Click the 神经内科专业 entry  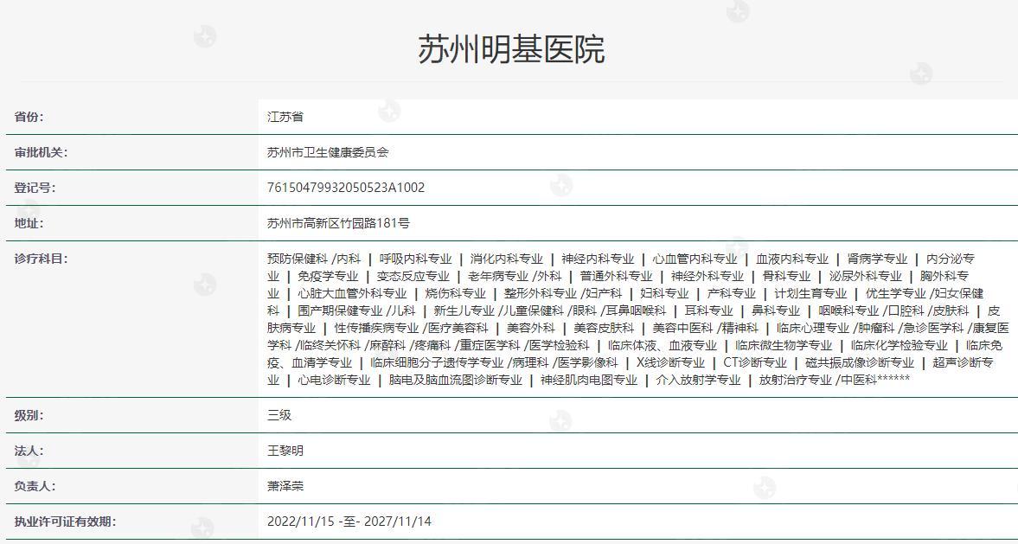point(598,259)
